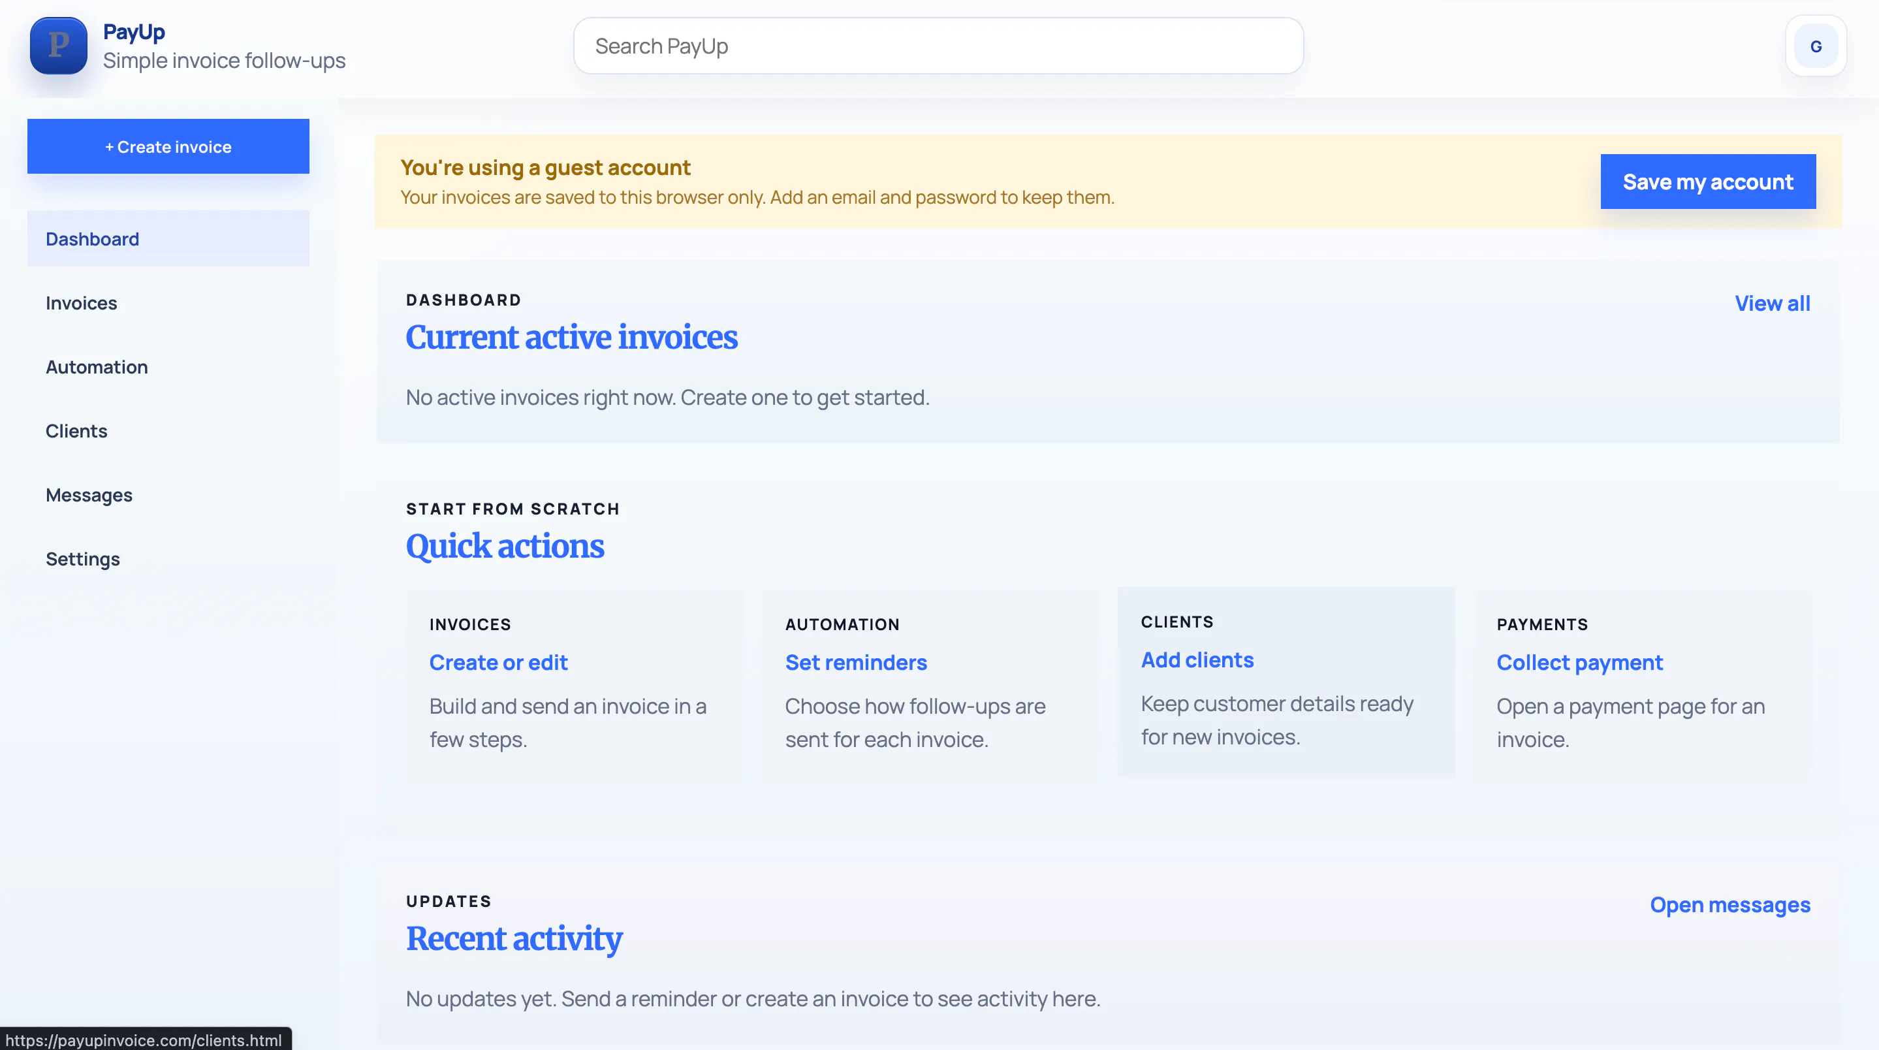Open the guest account avatar G
1879x1050 pixels.
1816,46
